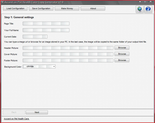This screenshot has width=155, height=123.
Task: Select the Current Date input box
Action: [35, 37]
